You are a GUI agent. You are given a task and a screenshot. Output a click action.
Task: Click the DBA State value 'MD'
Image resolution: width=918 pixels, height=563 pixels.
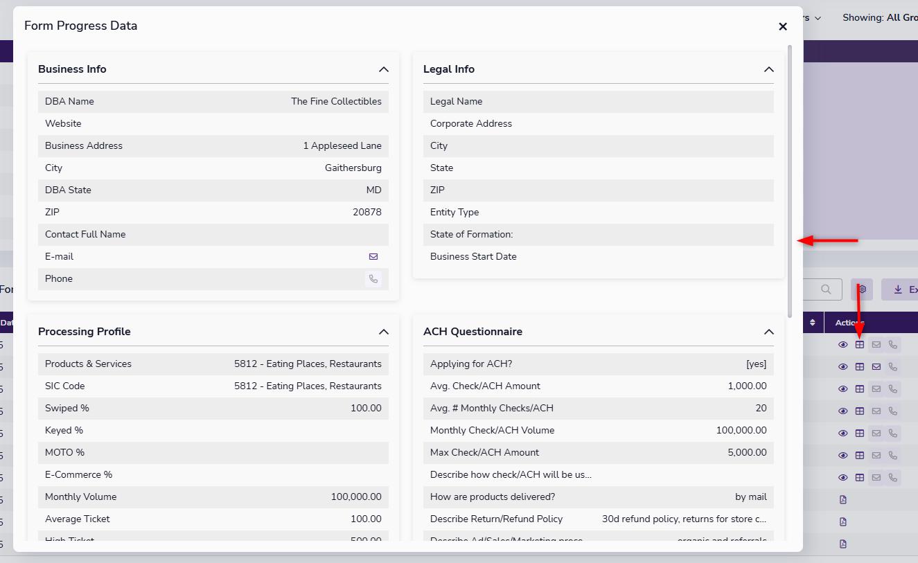coord(374,190)
